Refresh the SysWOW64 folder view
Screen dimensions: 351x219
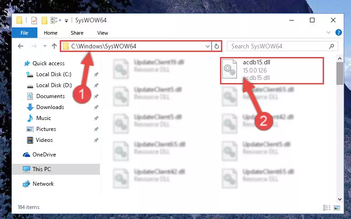(216, 46)
